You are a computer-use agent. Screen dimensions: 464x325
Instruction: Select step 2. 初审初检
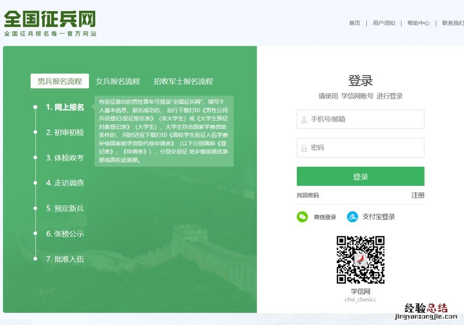pos(65,132)
